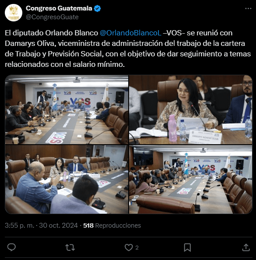Click the name placard in Damarys Oliva photo
This screenshot has width=256, height=260.
coord(205,137)
